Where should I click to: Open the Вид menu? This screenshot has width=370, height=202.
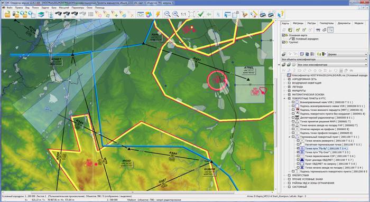point(27,7)
